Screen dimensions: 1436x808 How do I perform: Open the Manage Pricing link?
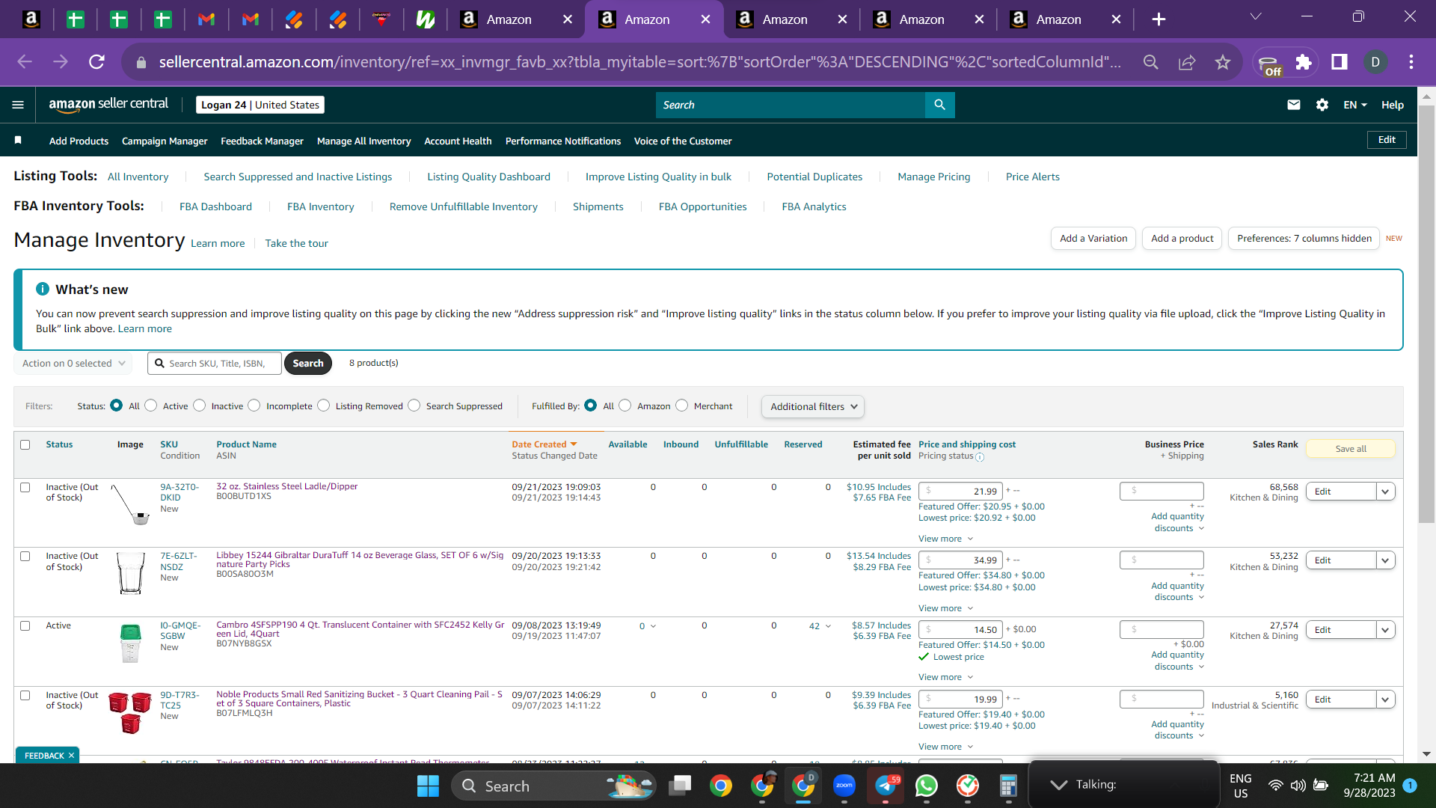[x=934, y=177]
